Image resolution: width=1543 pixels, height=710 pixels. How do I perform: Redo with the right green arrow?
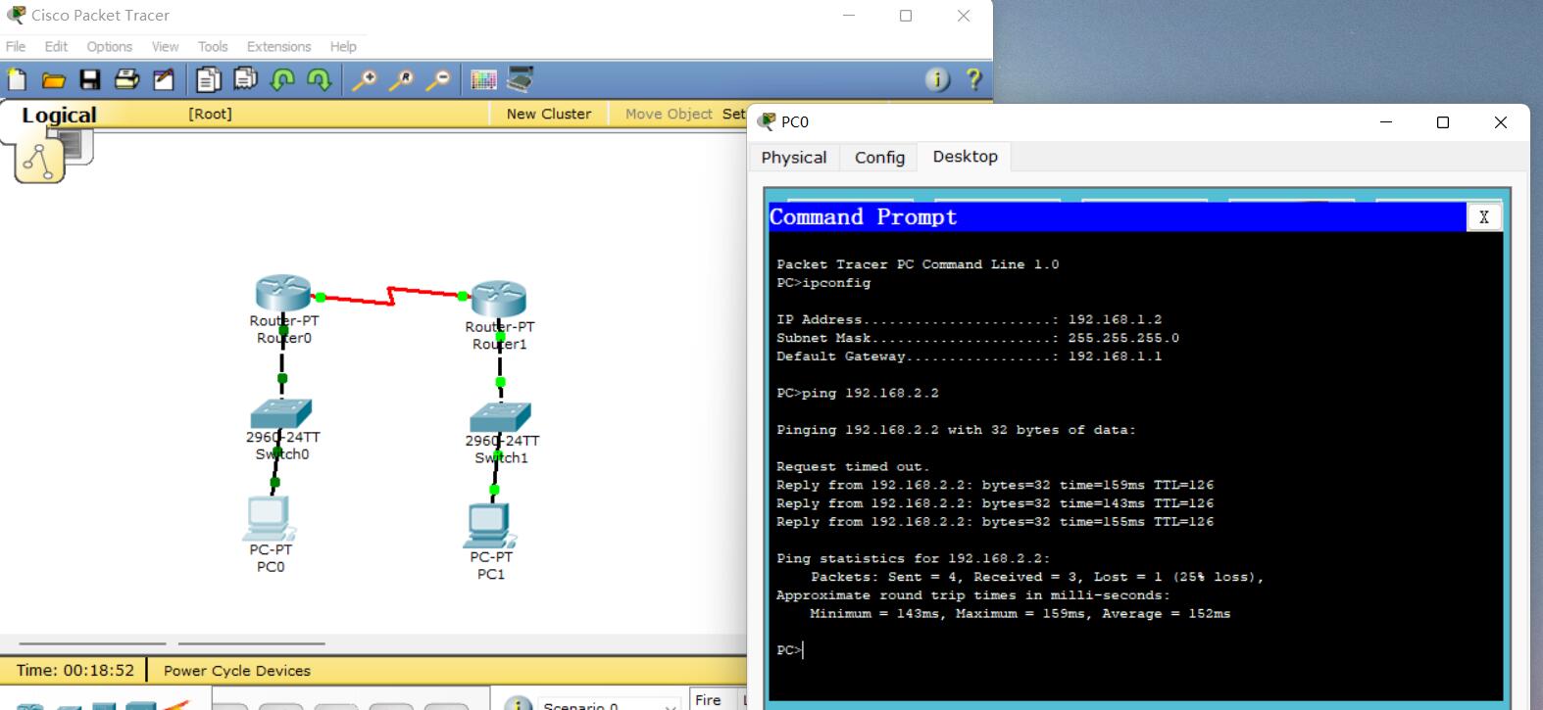[x=319, y=80]
